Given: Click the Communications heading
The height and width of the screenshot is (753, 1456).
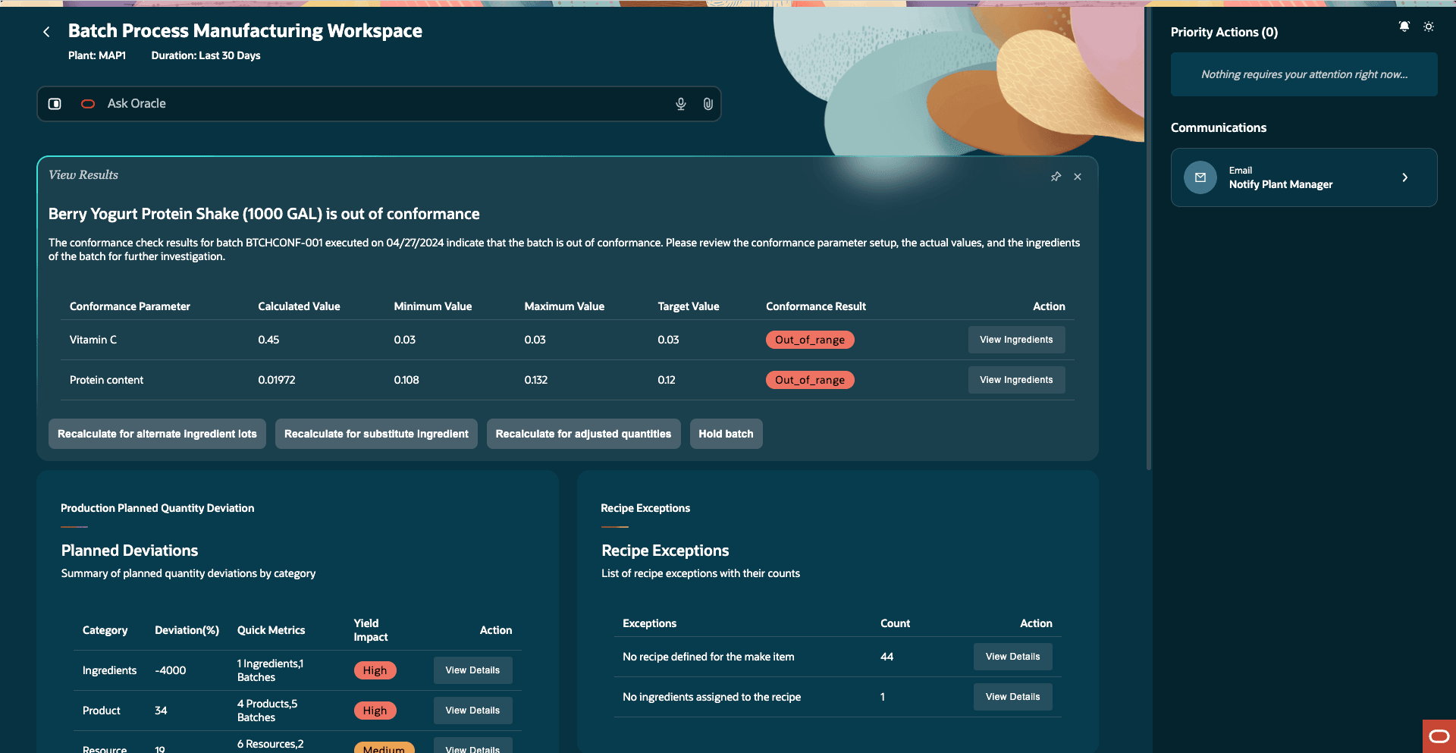Looking at the screenshot, I should [x=1218, y=127].
